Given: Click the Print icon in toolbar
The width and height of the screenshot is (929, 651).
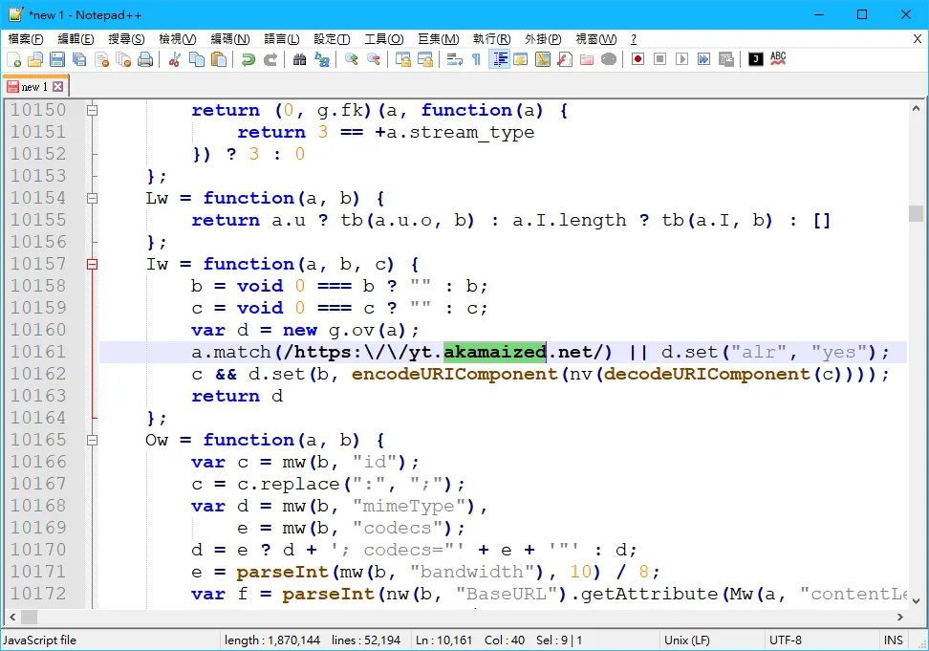Looking at the screenshot, I should (x=145, y=59).
